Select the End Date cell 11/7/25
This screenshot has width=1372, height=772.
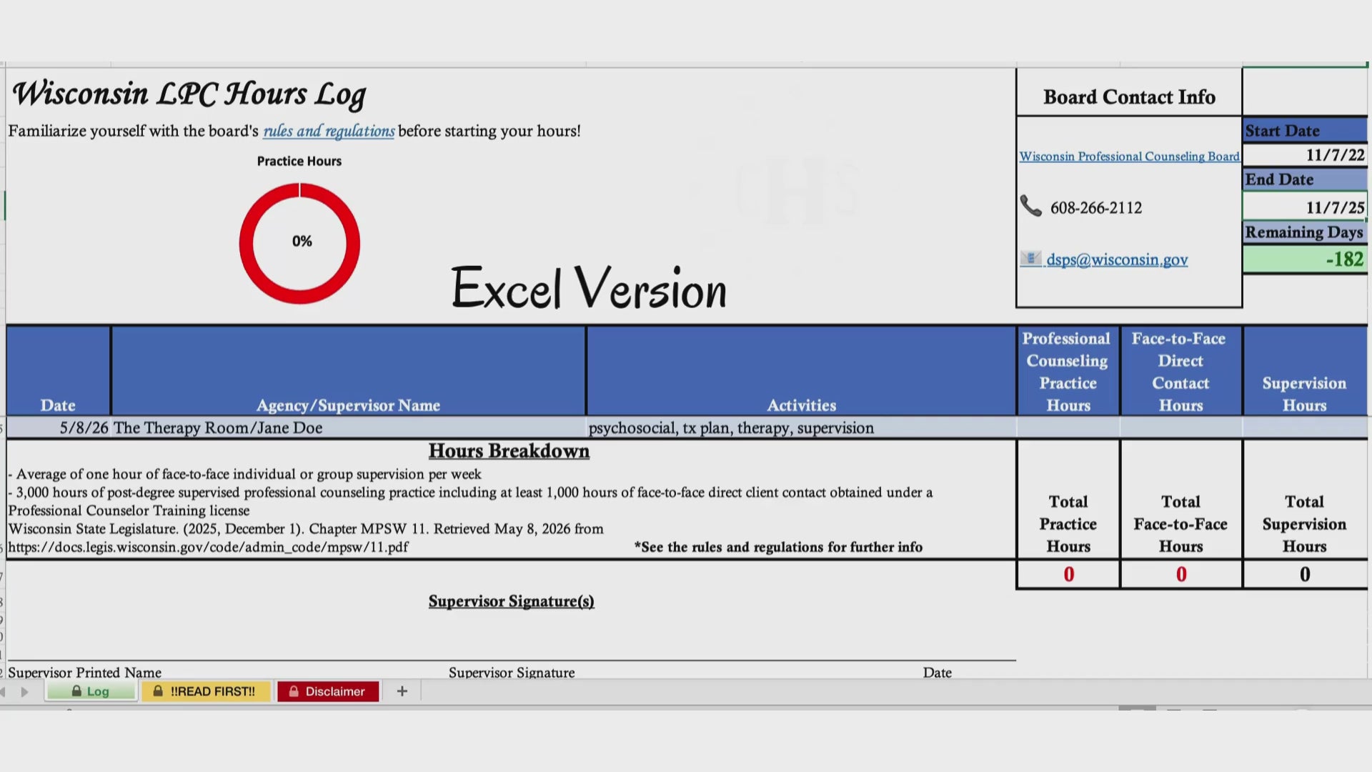tap(1305, 207)
